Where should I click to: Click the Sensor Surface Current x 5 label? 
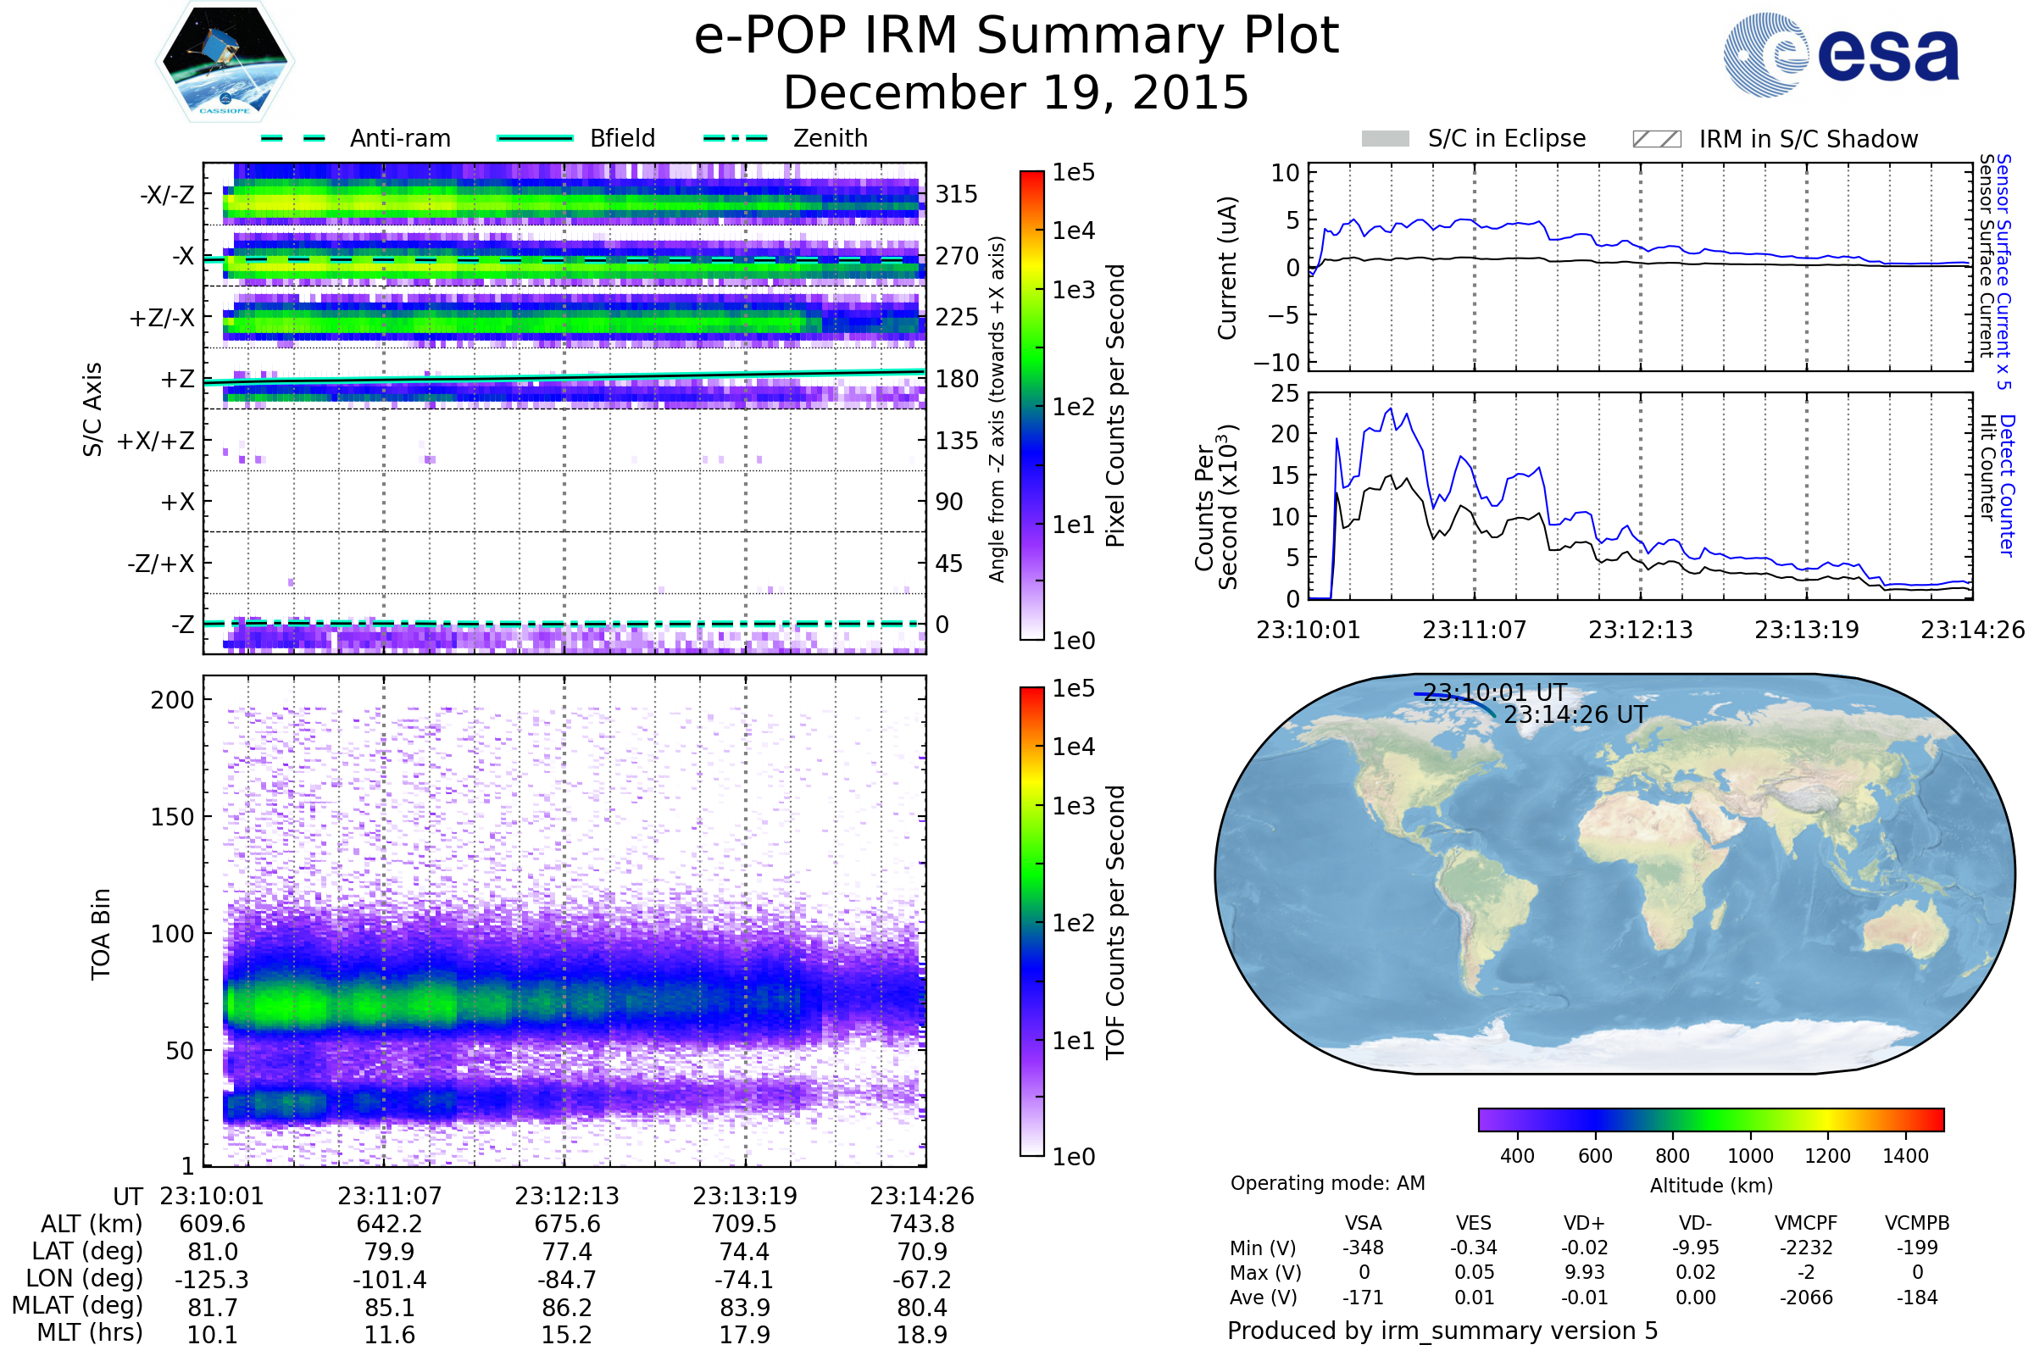click(2003, 271)
